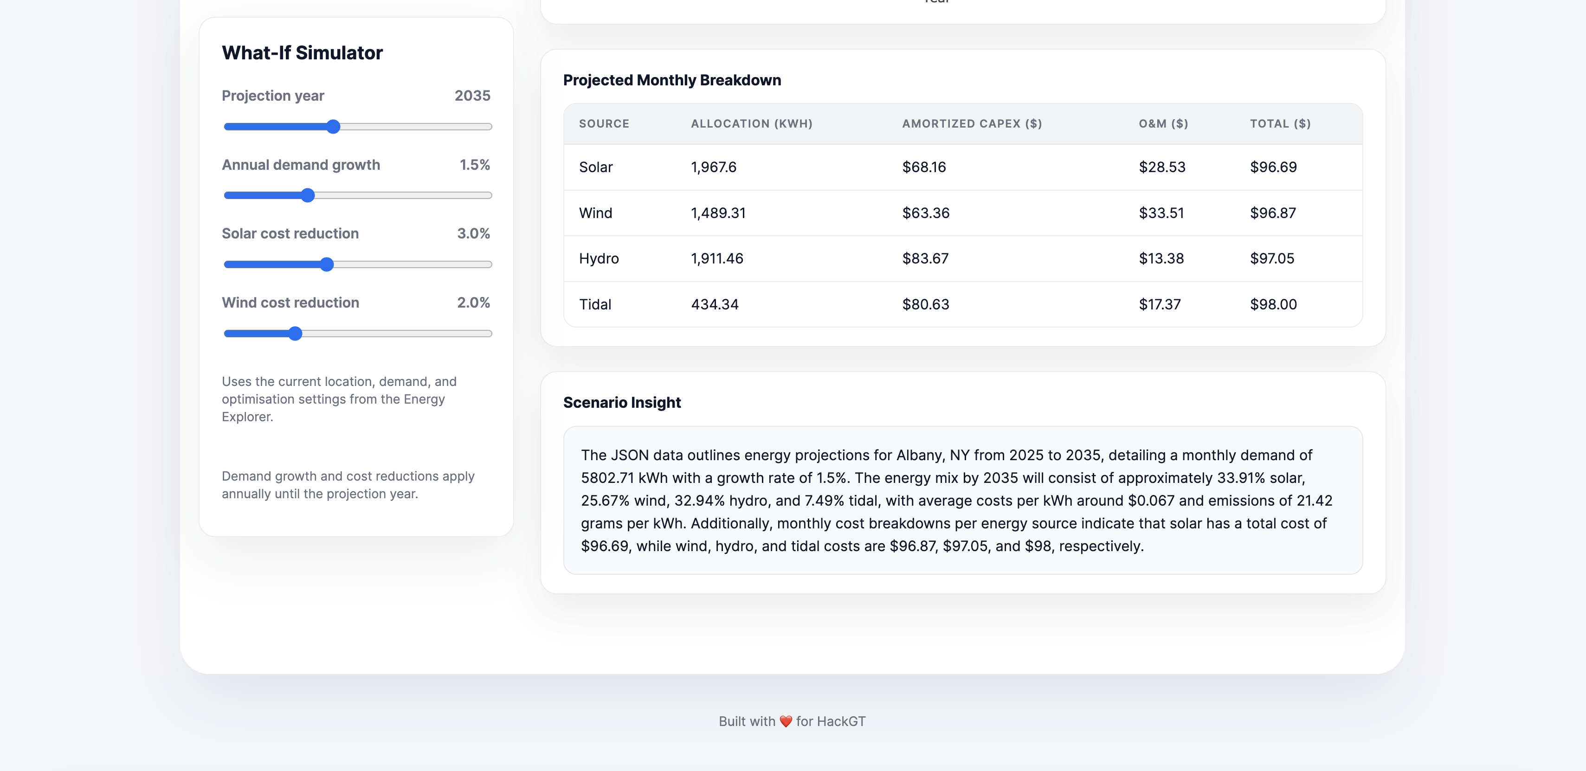
Task: Click the Tidal total cost $98.00
Action: [x=1273, y=305]
